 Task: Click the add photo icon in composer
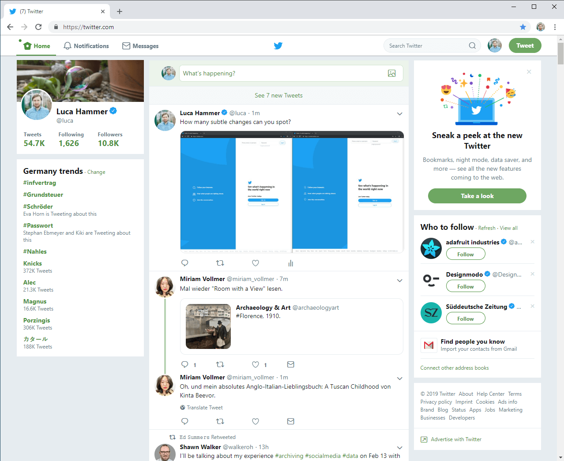(392, 73)
